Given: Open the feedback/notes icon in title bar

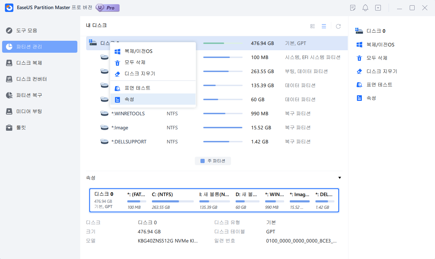Looking at the screenshot, I should (352, 7).
